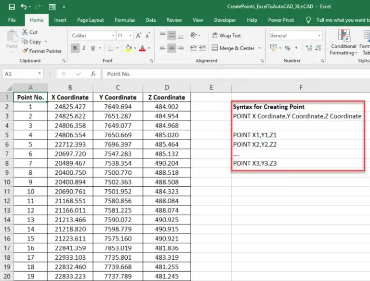Screen dimensions: 370x281
Task: Select Center horizontal alignment icon
Action: coord(172,48)
